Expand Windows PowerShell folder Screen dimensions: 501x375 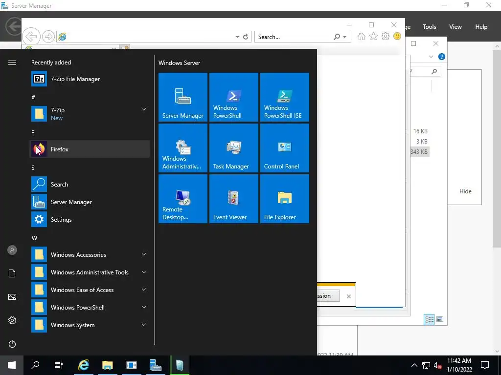coord(90,307)
